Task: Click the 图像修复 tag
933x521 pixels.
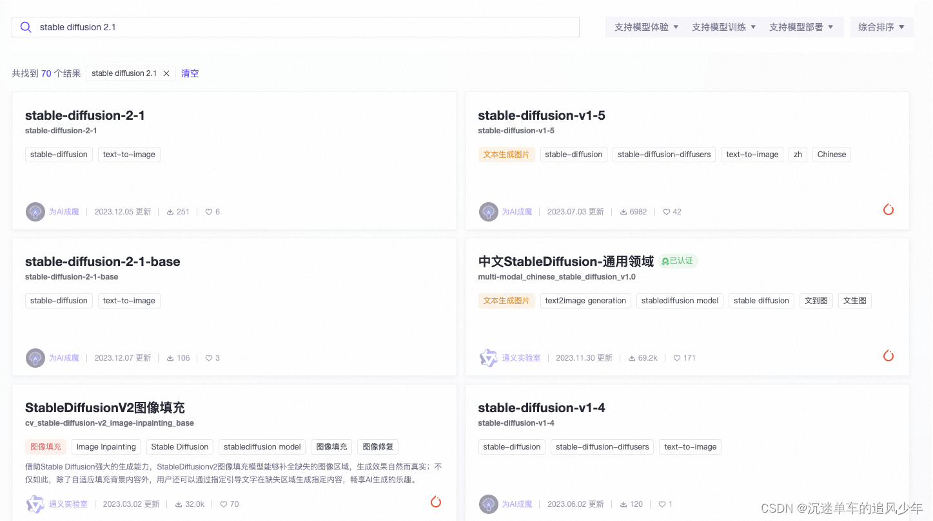Action: click(378, 447)
